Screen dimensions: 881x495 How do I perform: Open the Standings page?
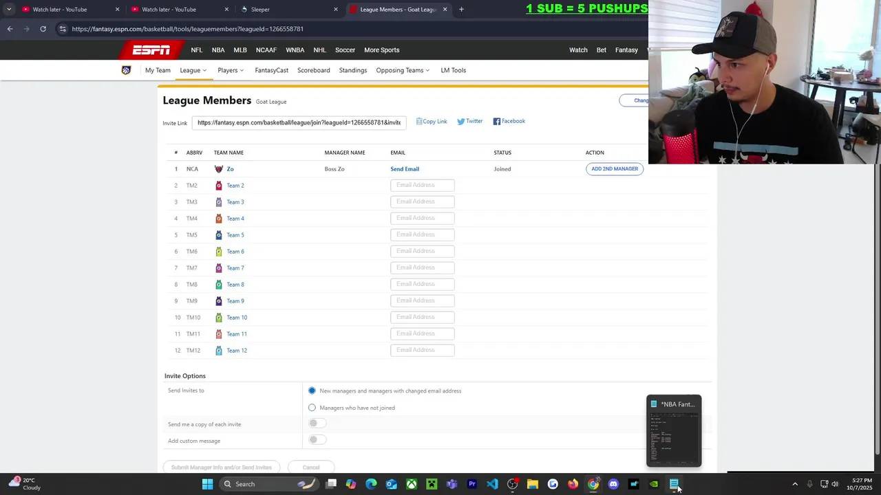(352, 70)
